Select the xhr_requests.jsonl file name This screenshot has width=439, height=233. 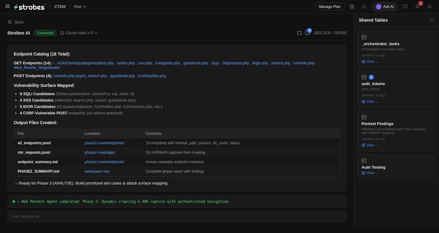[34, 152]
